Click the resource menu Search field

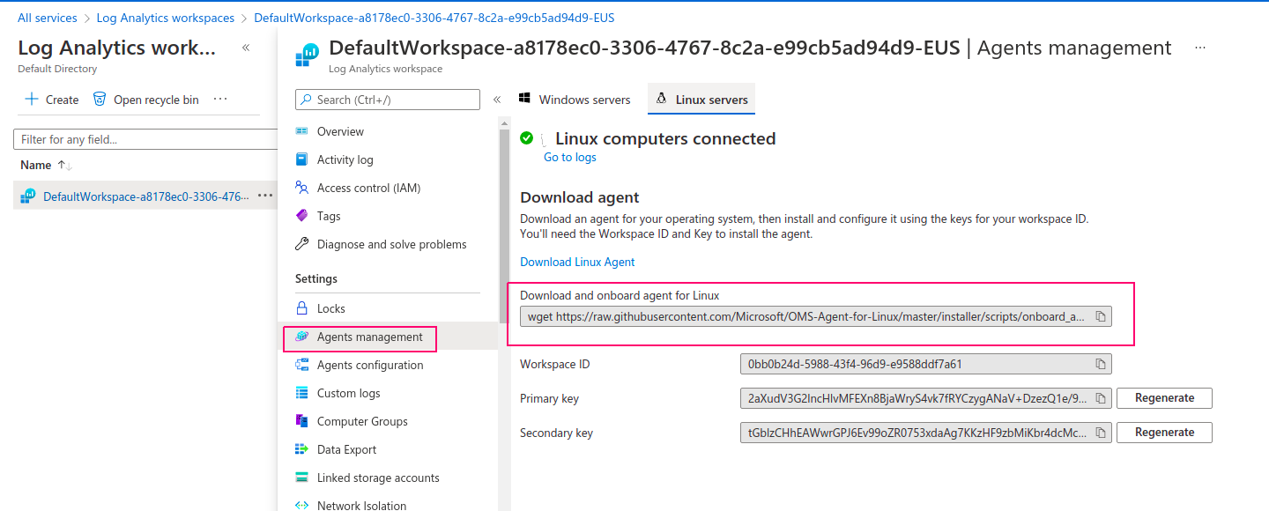[x=388, y=100]
